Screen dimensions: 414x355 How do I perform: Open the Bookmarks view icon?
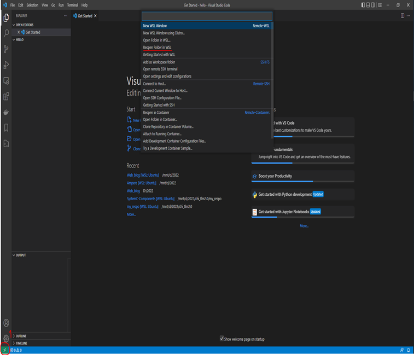pos(6,128)
